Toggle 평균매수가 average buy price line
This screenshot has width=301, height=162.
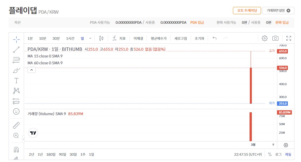click(x=159, y=38)
